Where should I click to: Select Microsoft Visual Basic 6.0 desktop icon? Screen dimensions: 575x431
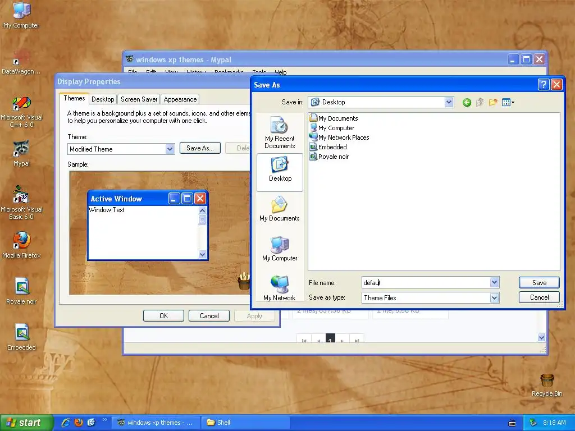coord(21,203)
